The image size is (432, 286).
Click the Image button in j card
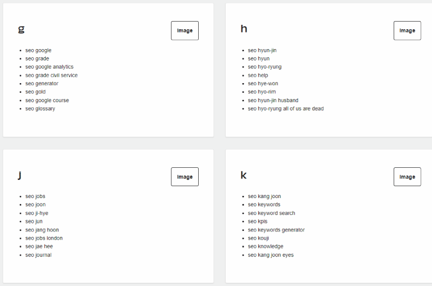coord(185,176)
